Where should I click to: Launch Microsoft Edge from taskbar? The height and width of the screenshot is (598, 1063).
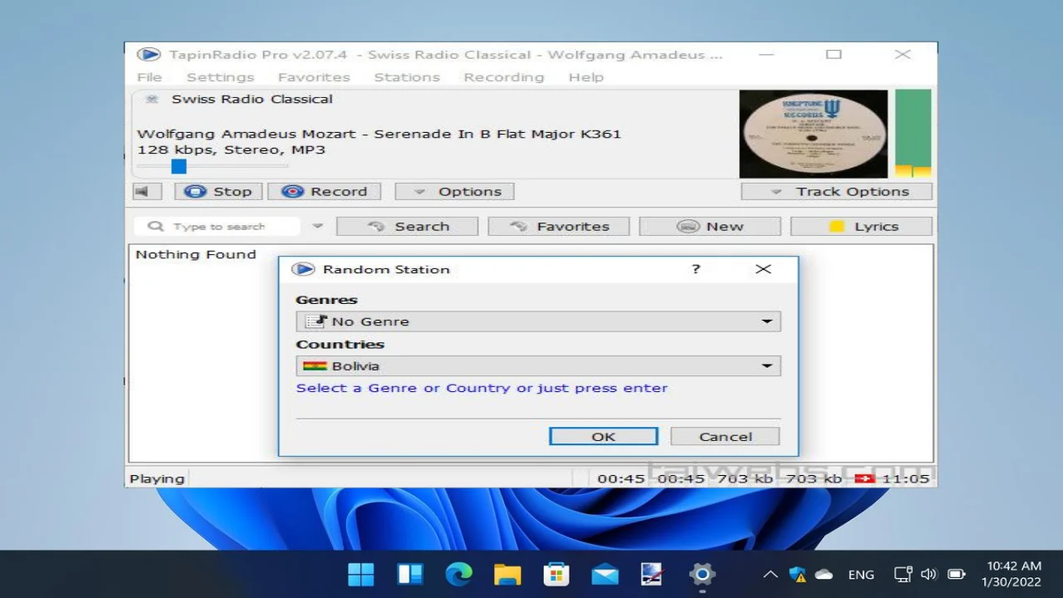tap(458, 574)
